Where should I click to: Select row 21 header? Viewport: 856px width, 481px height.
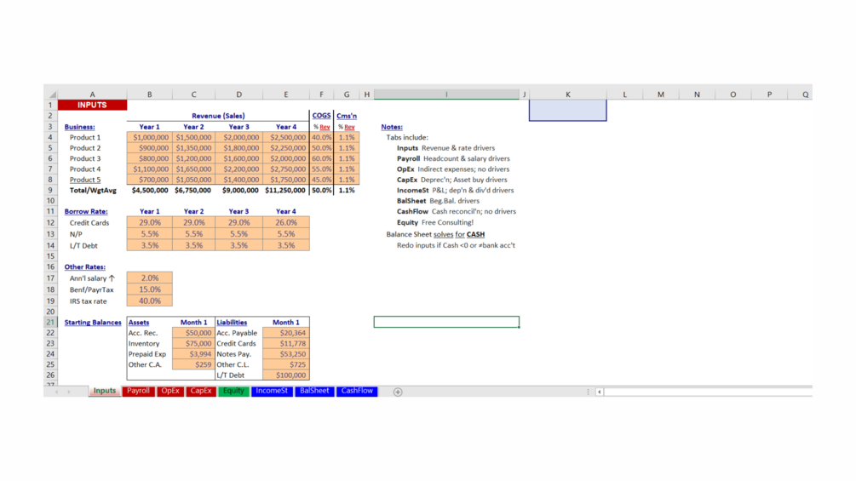pyautogui.click(x=50, y=323)
